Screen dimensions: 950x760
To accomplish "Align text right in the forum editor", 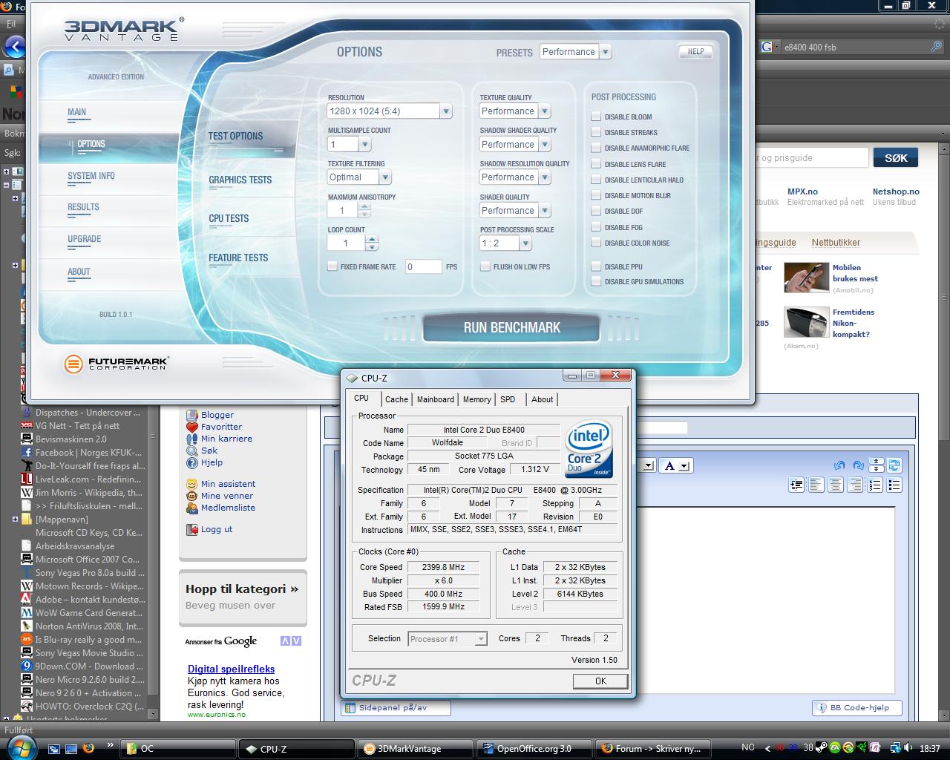I will (855, 485).
